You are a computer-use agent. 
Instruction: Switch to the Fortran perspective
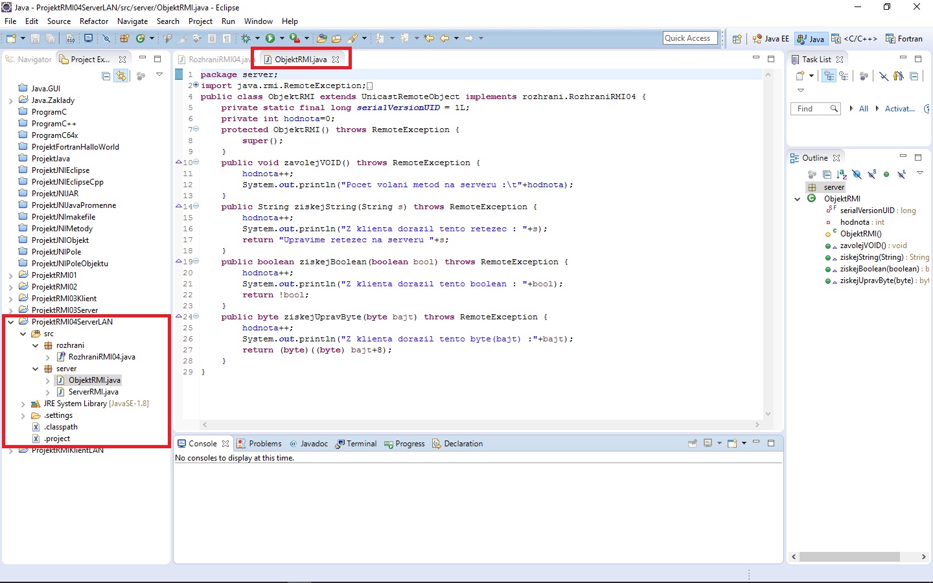click(x=904, y=38)
